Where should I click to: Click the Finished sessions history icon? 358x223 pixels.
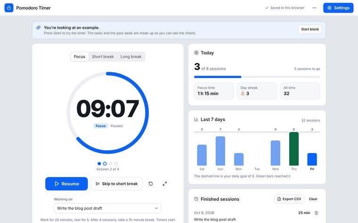[x=196, y=199]
